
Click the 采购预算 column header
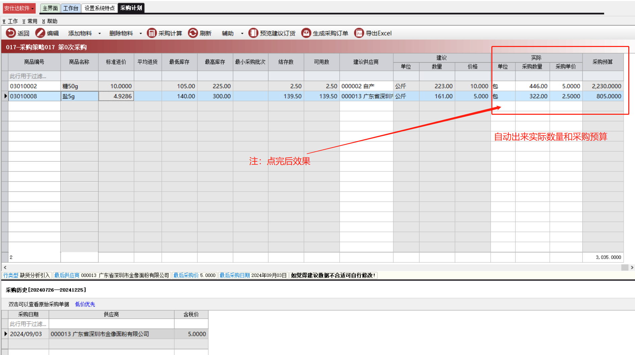pos(603,62)
